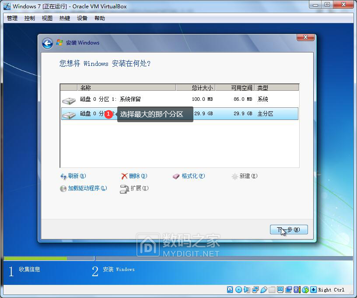
Task: Select the 磁盘 0 分区 1: 系统保留 row
Action: 180,99
